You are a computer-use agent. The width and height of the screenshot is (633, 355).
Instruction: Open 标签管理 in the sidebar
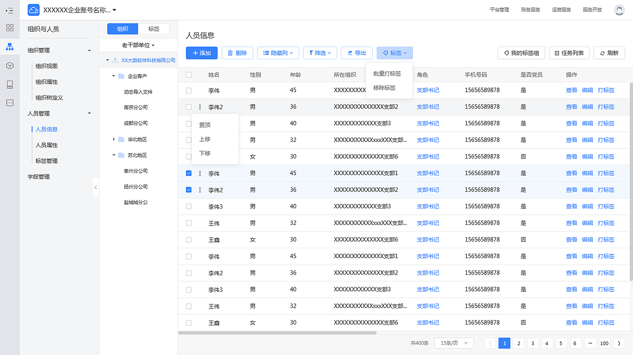(46, 161)
